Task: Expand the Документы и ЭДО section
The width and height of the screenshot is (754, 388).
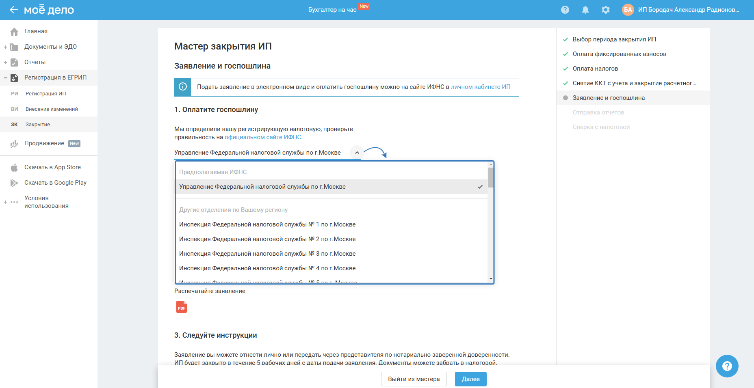Action: (x=6, y=47)
